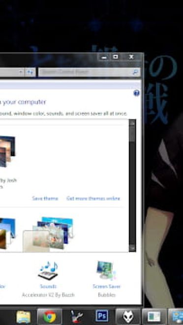This screenshot has height=325, width=183.
Task: Click the Search Control Panel field
Action: (89, 72)
